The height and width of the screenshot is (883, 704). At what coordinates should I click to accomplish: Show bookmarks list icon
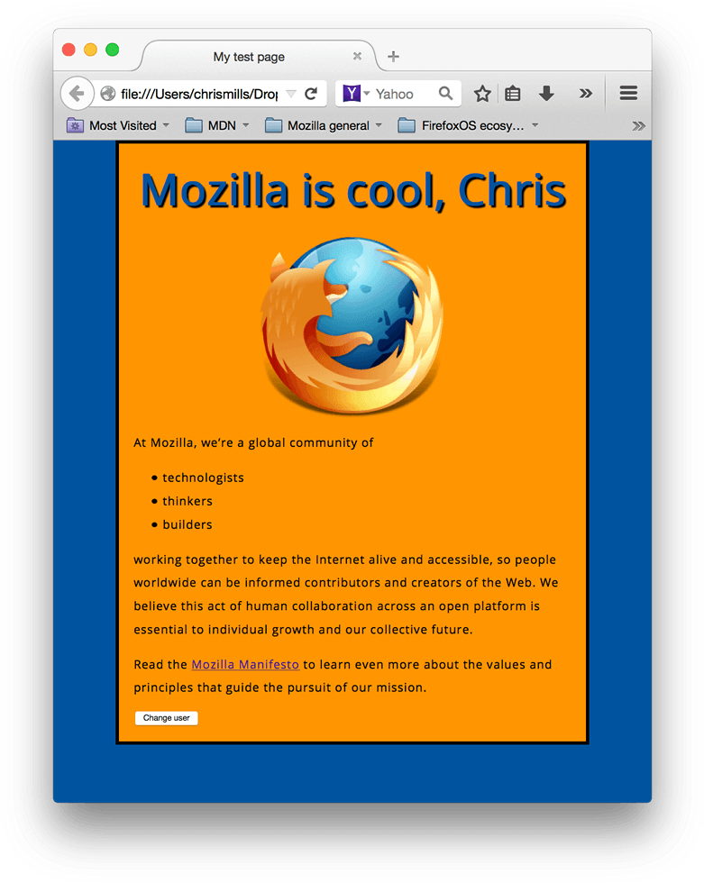pyautogui.click(x=513, y=94)
